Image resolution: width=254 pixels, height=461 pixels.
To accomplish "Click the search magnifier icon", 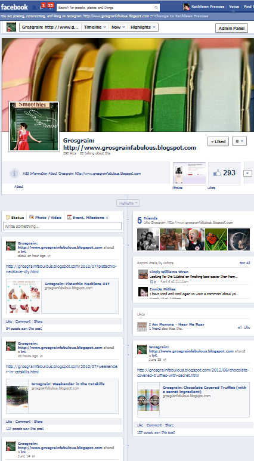I will 156,7.
